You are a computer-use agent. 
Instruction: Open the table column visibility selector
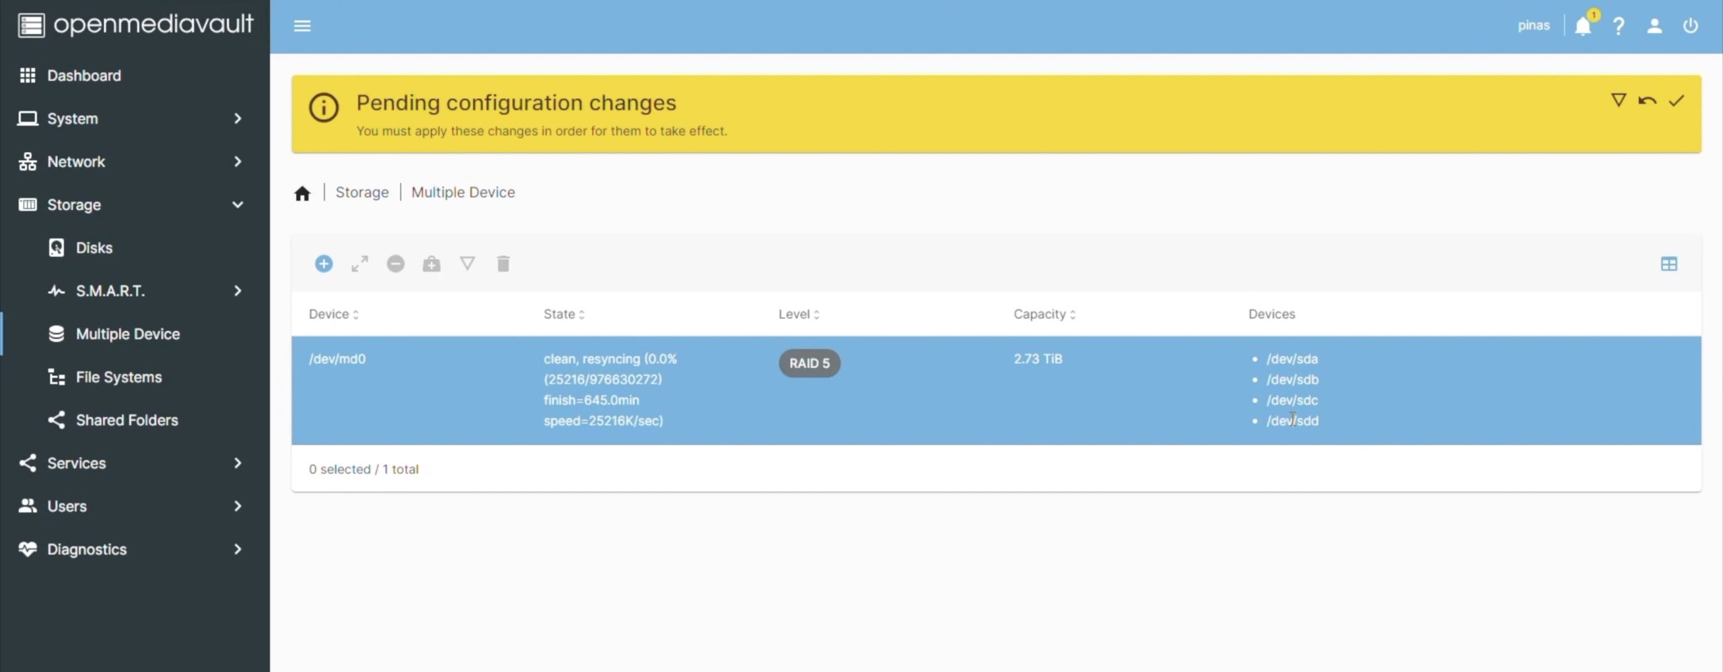[1668, 264]
